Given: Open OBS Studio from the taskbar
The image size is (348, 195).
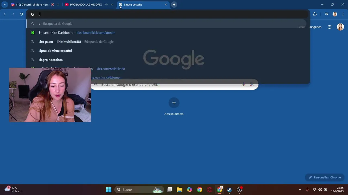Looking at the screenshot, I should [x=239, y=190].
